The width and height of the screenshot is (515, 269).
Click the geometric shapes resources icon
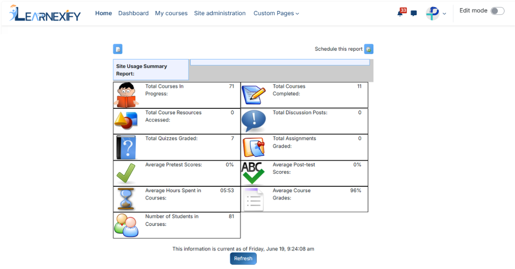[126, 120]
